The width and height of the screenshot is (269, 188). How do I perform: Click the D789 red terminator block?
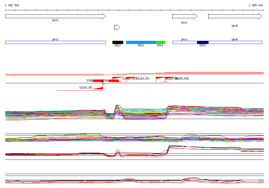[x=113, y=81]
